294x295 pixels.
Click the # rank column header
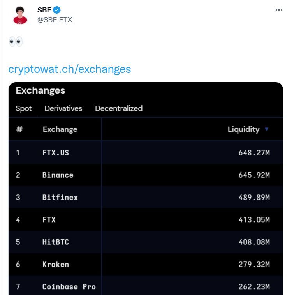[x=19, y=129]
